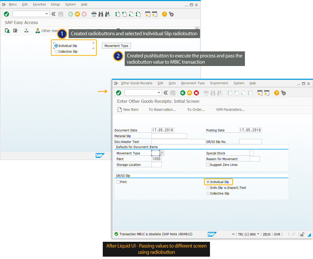Open Goto menu in Goods Receipts window
Viewport: 313px width, 259px height.
tap(172, 83)
